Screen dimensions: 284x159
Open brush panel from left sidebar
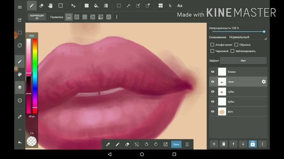click(x=20, y=62)
